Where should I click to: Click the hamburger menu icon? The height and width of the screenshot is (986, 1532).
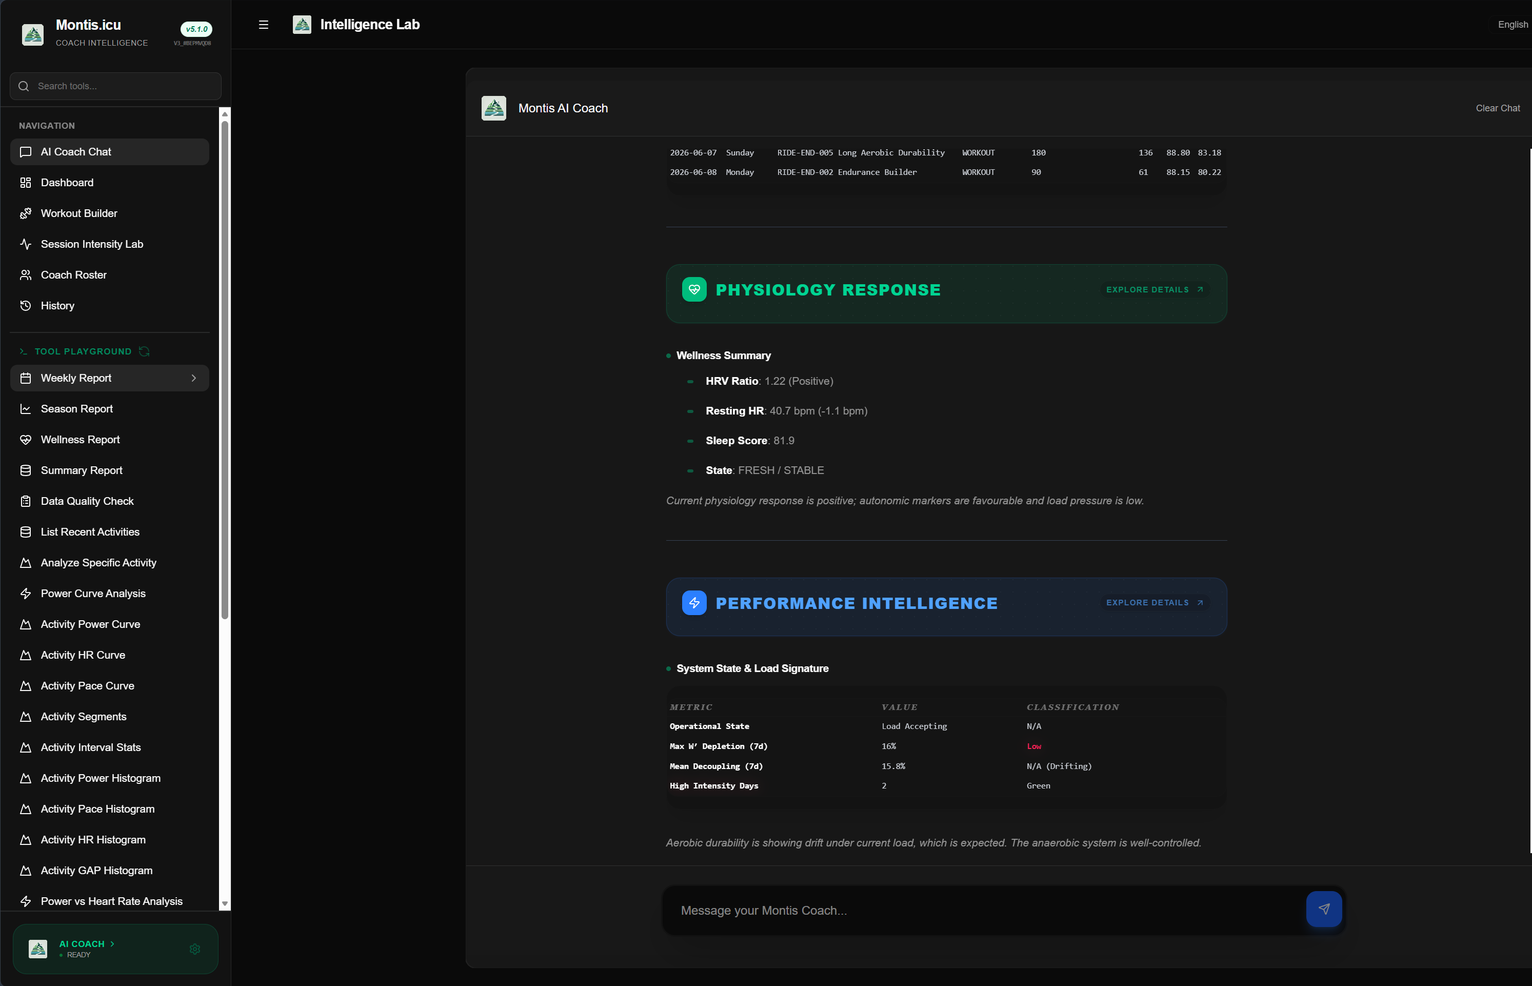(x=263, y=25)
